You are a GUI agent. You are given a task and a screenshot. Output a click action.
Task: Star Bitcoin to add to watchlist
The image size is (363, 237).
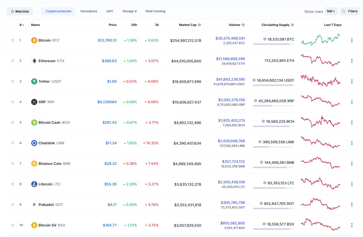12,40
